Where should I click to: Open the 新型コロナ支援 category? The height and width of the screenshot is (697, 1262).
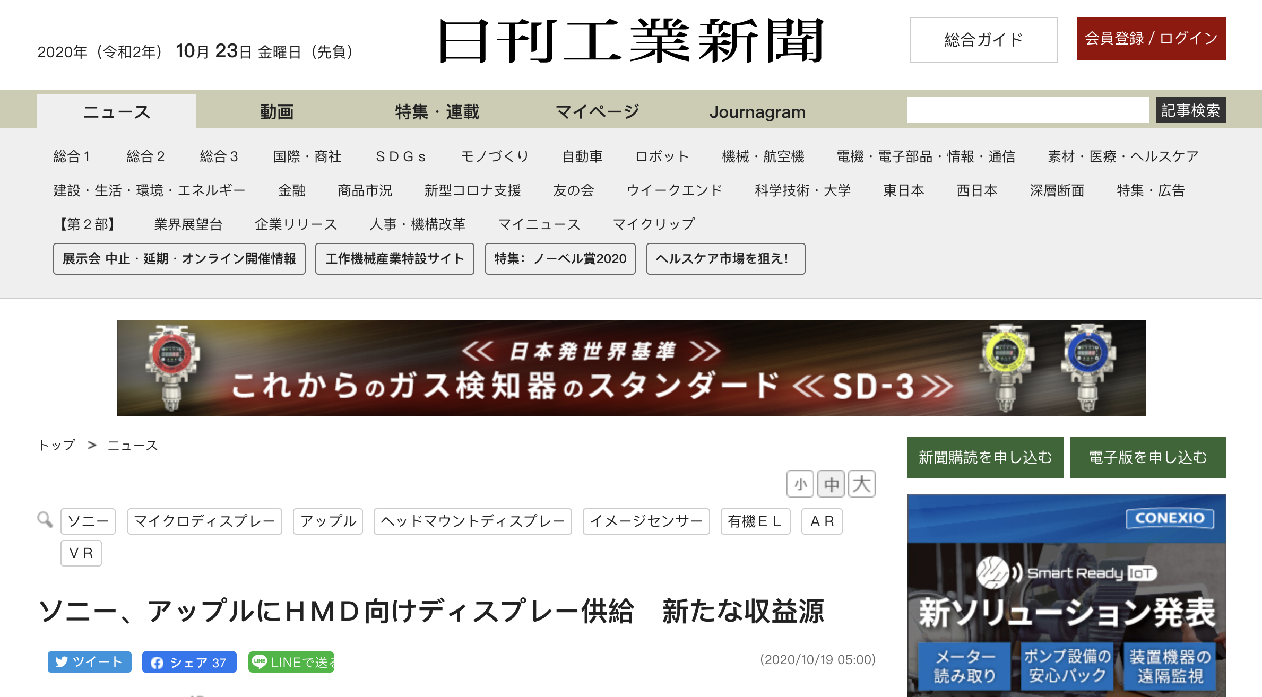[x=472, y=190]
